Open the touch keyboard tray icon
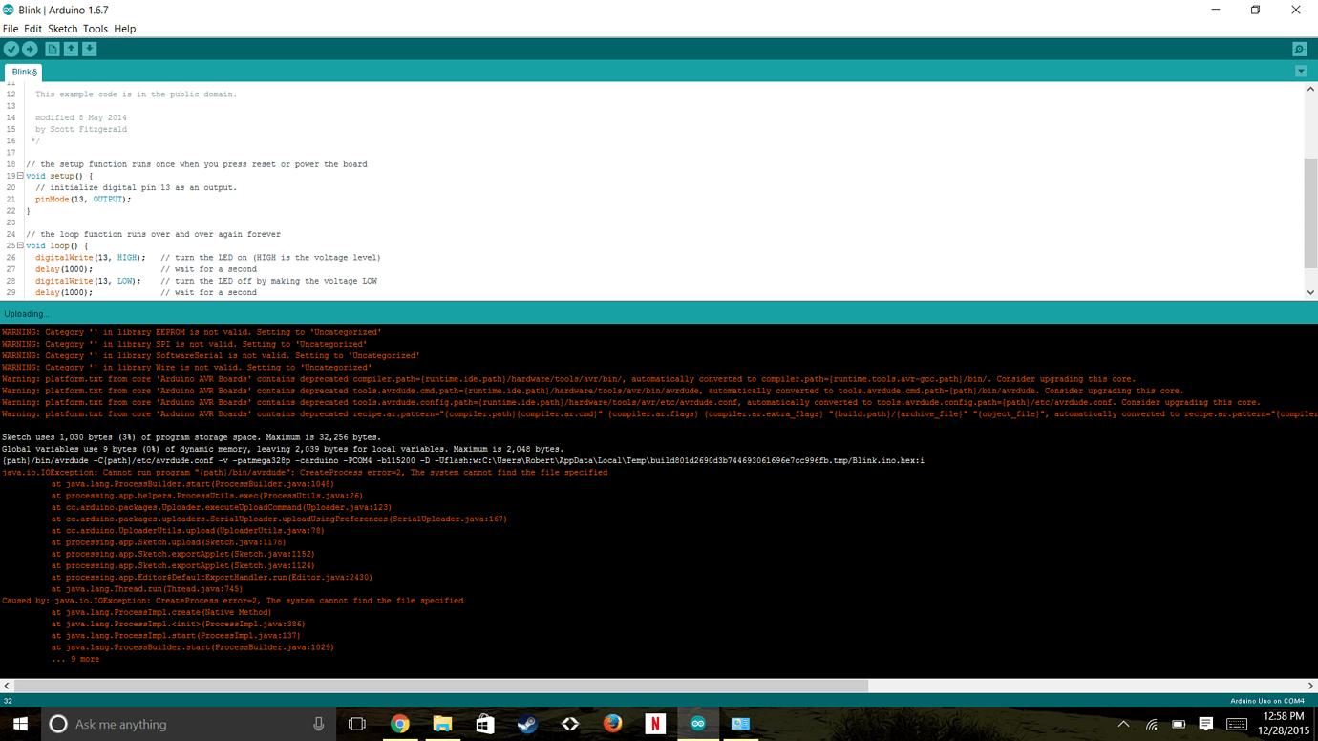1318x741 pixels. pyautogui.click(x=1237, y=724)
